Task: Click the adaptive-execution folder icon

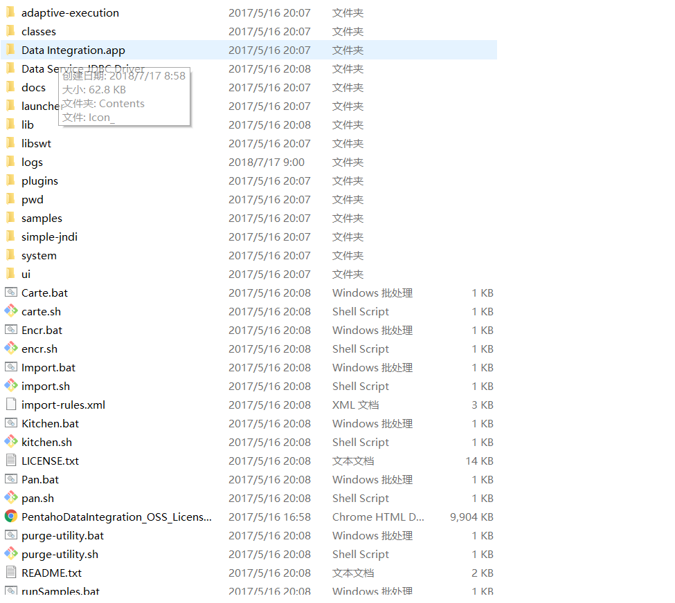Action: click(11, 12)
